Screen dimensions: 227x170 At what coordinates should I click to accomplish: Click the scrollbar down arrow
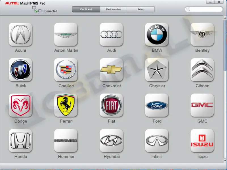tap(225, 160)
